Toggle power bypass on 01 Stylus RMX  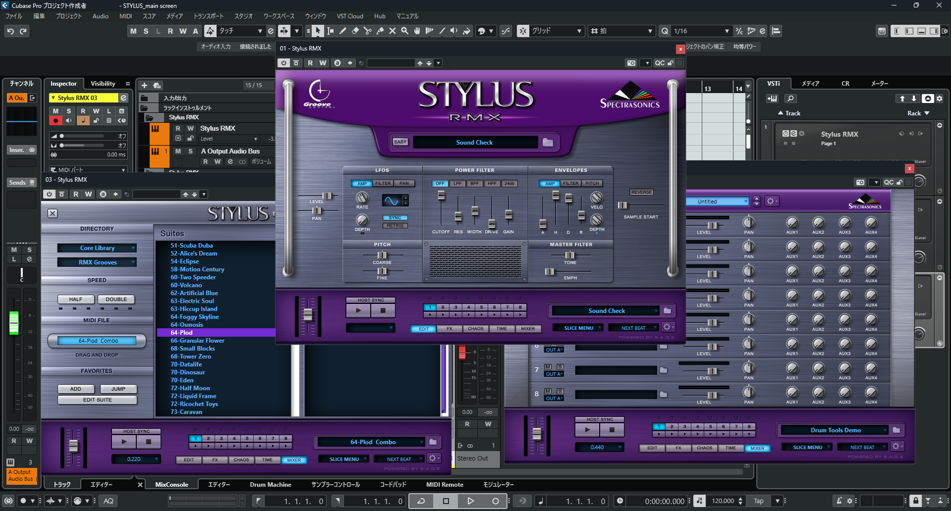click(x=283, y=63)
